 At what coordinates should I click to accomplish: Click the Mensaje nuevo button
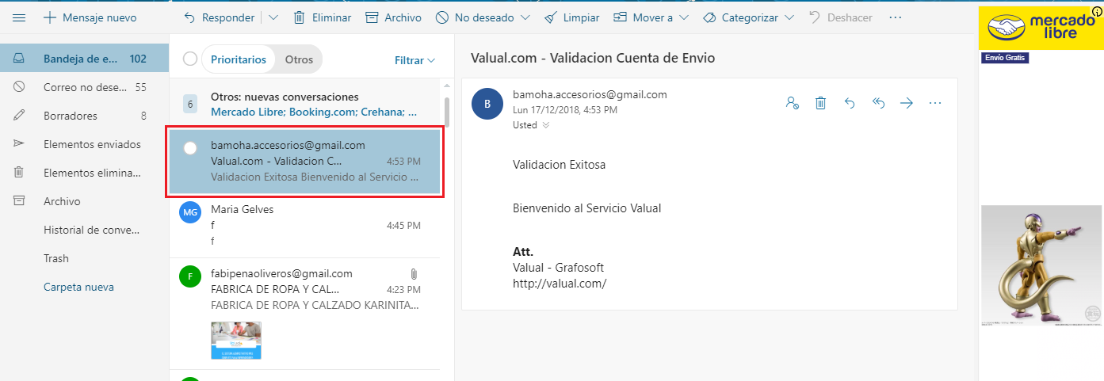point(89,17)
